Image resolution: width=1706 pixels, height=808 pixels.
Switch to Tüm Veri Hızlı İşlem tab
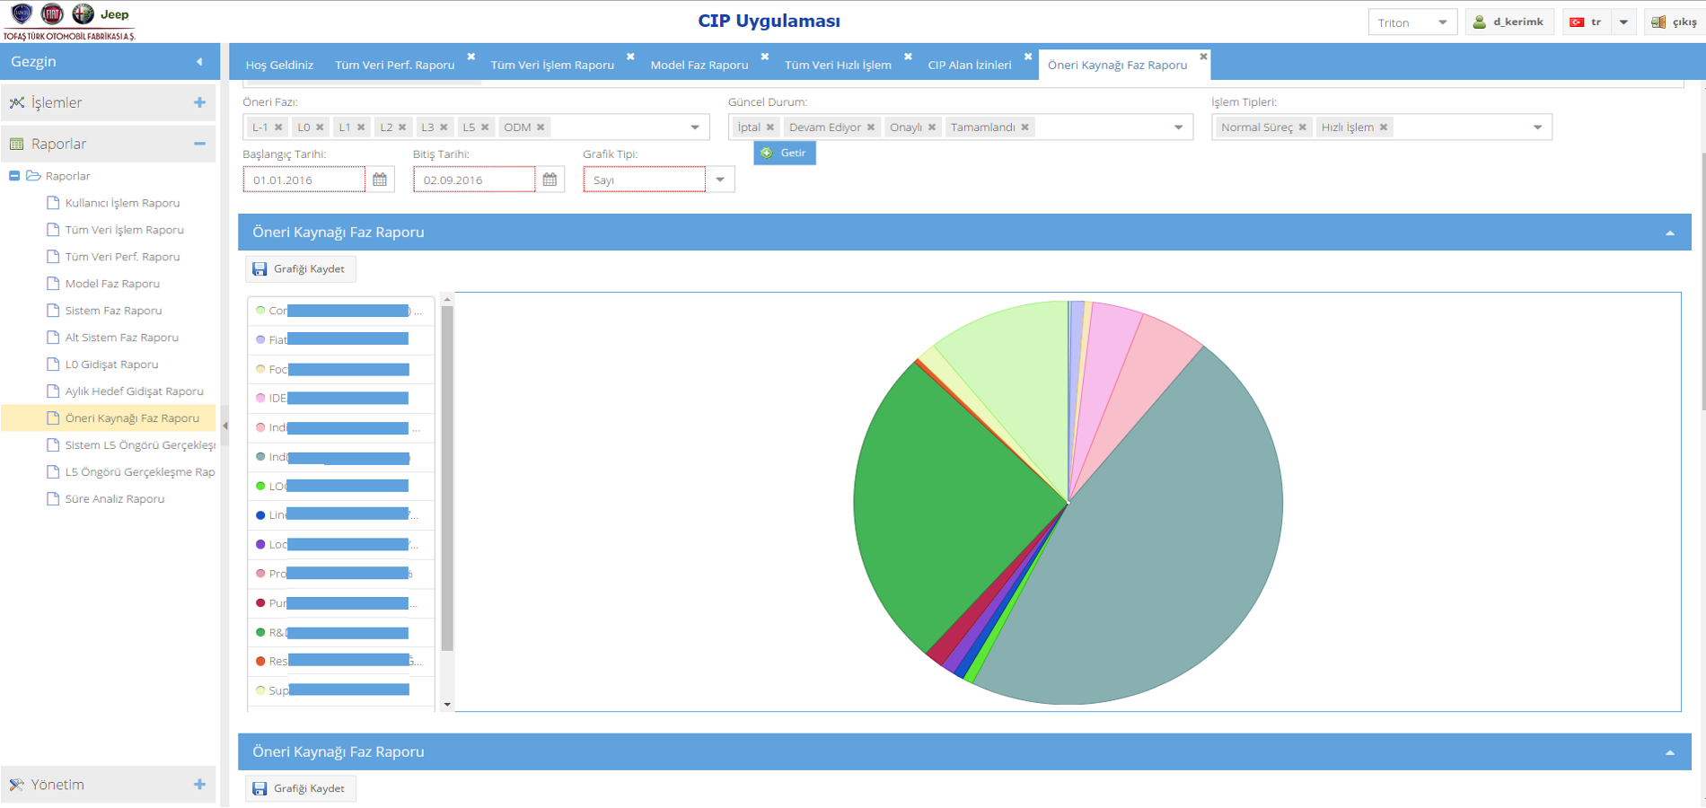(838, 65)
